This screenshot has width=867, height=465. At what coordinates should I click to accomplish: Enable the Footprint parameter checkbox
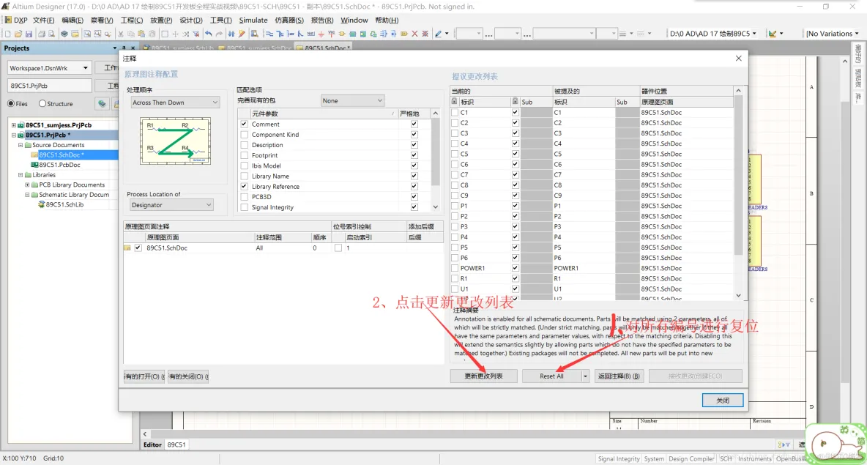244,155
